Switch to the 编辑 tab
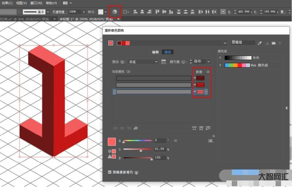The height and width of the screenshot is (187, 292). coord(155,52)
